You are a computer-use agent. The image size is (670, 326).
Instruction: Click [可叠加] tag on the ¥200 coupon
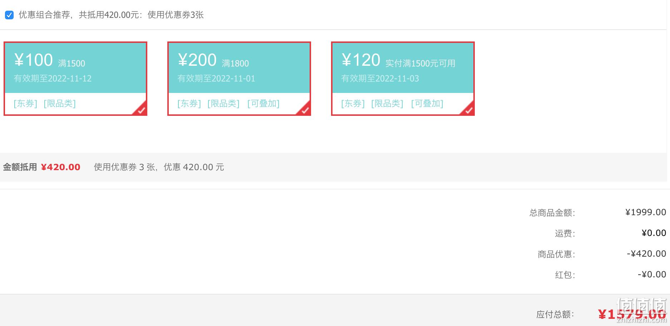[x=263, y=104]
